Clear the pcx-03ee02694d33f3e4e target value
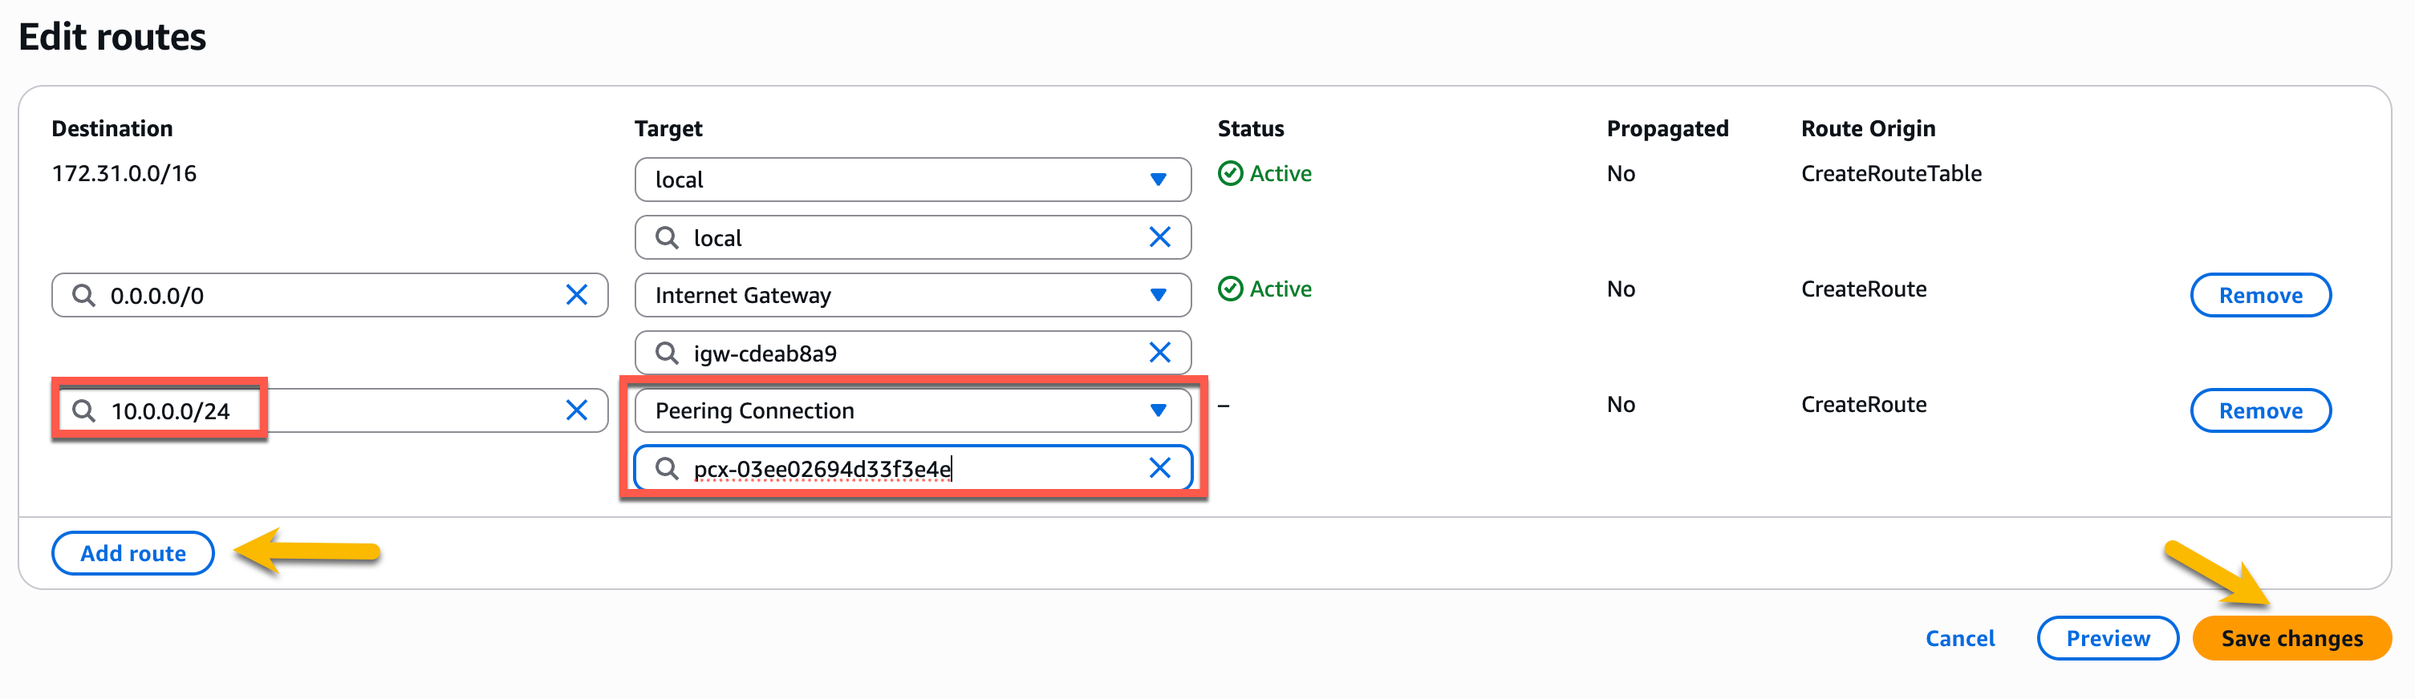The image size is (2415, 699). [1159, 468]
